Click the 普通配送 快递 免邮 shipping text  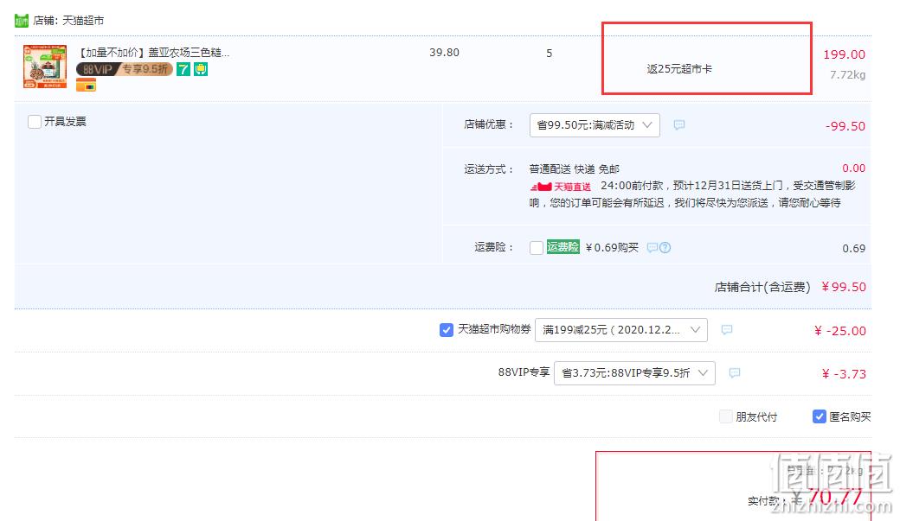click(574, 169)
